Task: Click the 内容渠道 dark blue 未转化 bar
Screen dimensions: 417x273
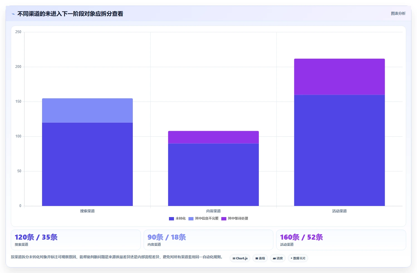Action: click(x=214, y=175)
